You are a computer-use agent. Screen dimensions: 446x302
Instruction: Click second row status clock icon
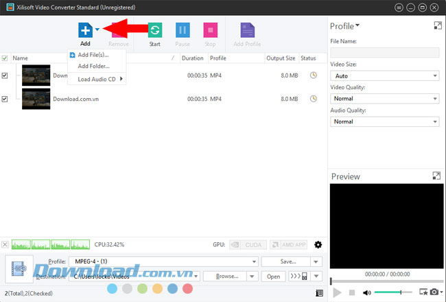(x=314, y=99)
